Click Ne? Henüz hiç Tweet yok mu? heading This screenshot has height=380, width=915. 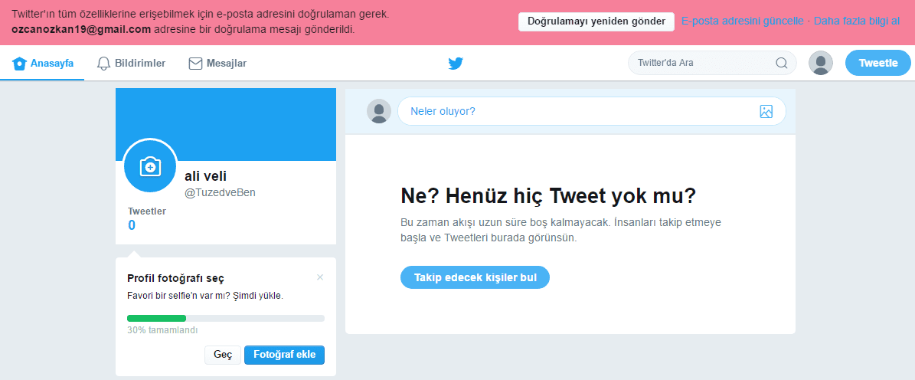(x=548, y=197)
